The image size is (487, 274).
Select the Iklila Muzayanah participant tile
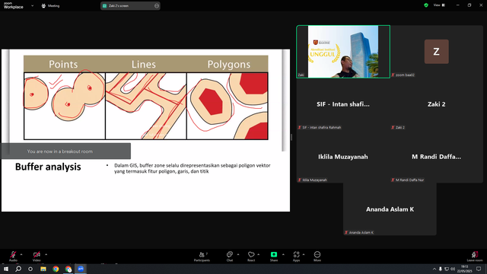pos(343,157)
